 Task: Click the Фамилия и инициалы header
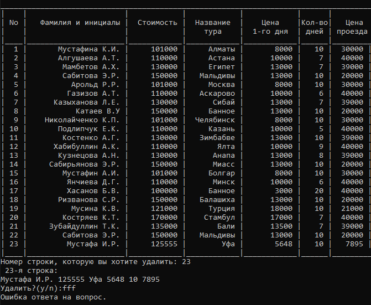[80, 23]
